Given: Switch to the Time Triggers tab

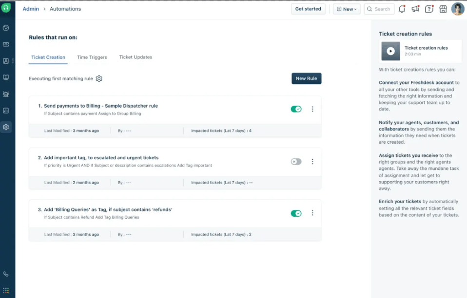Looking at the screenshot, I should click(x=92, y=57).
